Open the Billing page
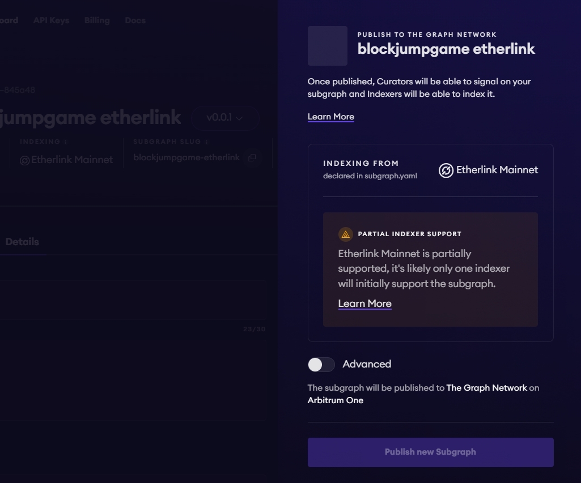The height and width of the screenshot is (483, 581). 96,20
